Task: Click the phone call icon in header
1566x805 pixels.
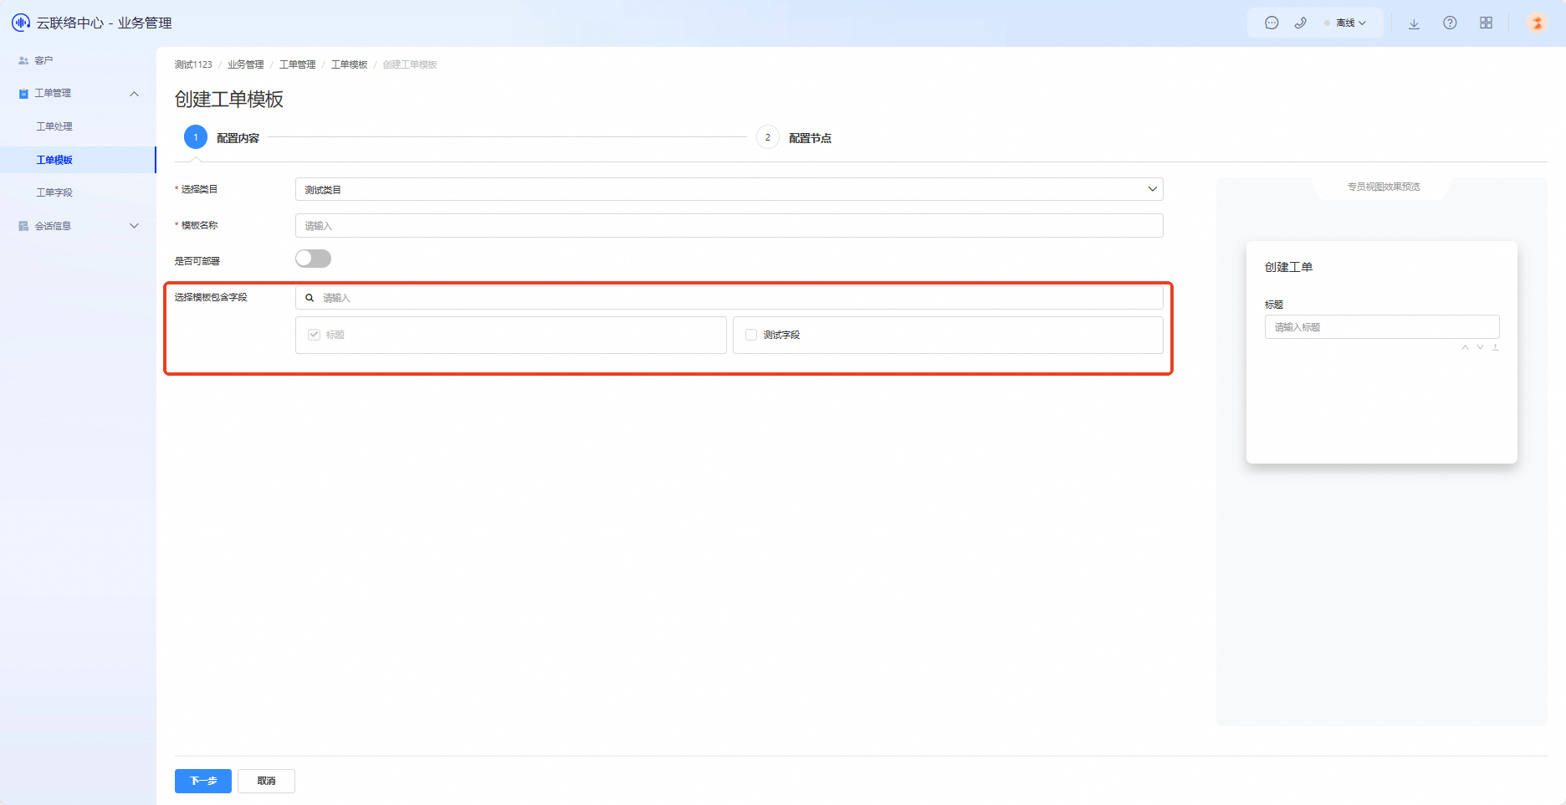Action: click(x=1300, y=23)
